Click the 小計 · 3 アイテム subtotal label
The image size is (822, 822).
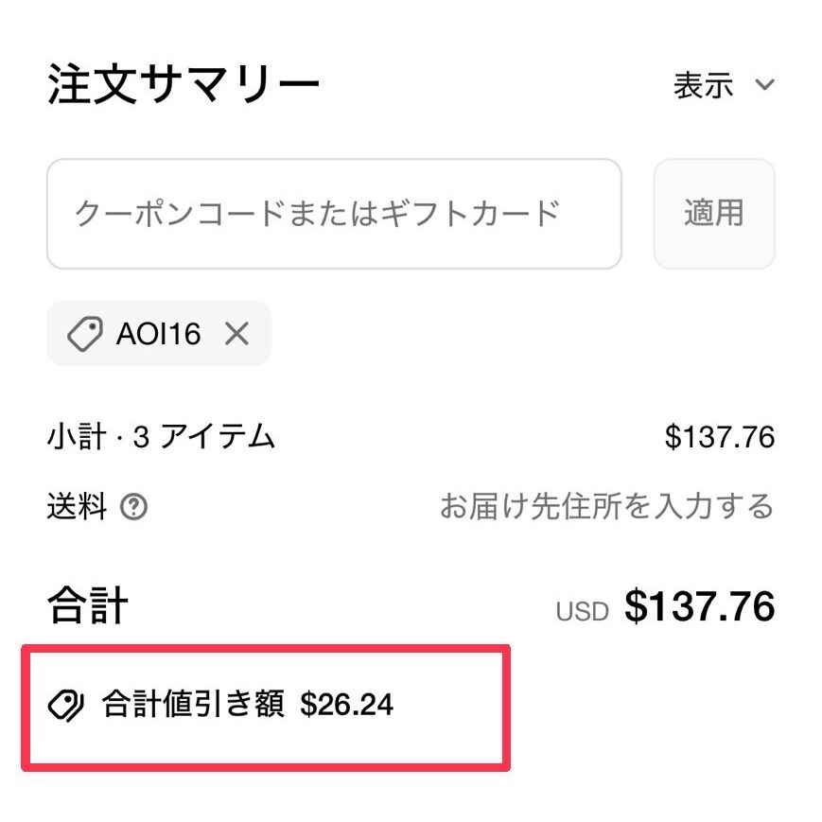point(161,437)
